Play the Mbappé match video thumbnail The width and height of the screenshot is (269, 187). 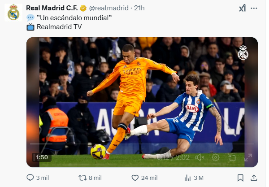coord(142,102)
